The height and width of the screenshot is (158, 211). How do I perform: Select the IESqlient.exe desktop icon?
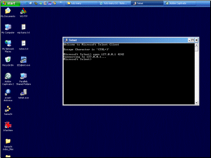(23, 61)
